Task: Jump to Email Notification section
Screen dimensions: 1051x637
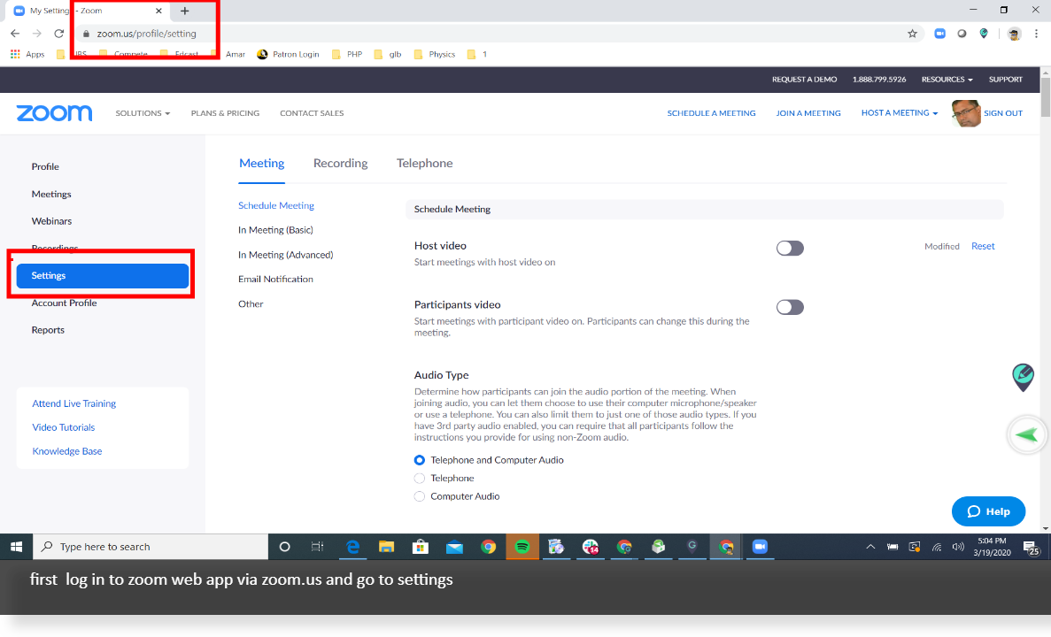Action: [275, 280]
